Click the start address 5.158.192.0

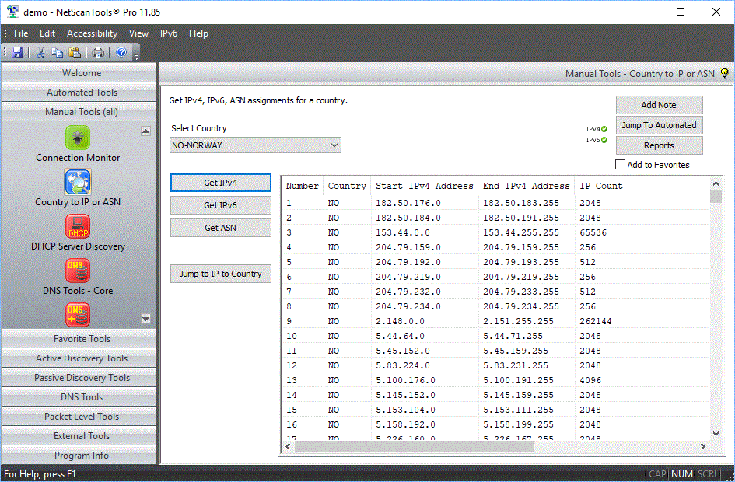point(405,424)
